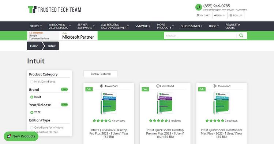Image resolution: width=274 pixels, height=144 pixels.
Task: Expand the Server Software menu
Action: click(x=86, y=26)
